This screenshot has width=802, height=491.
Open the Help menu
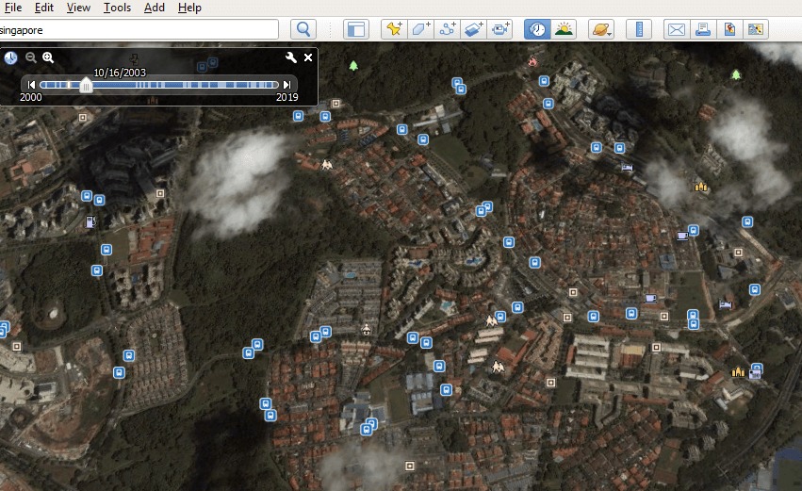[189, 8]
